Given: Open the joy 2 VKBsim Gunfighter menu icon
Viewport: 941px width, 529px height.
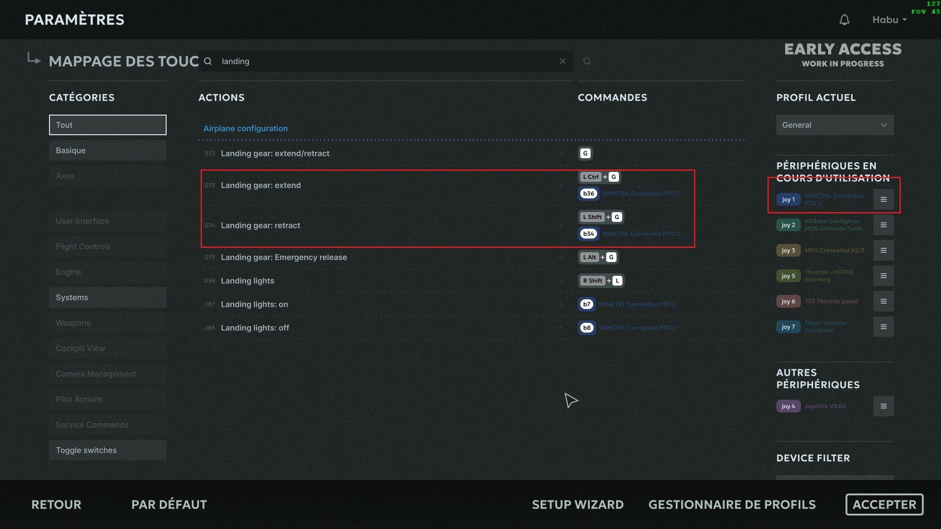Looking at the screenshot, I should click(883, 225).
